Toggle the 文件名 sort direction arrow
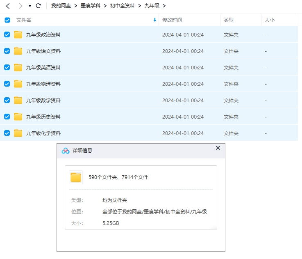The width and height of the screenshot is (302, 259). point(154,20)
